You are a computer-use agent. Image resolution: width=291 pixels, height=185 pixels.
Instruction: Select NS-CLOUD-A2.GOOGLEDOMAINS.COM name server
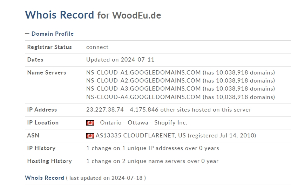point(143,80)
